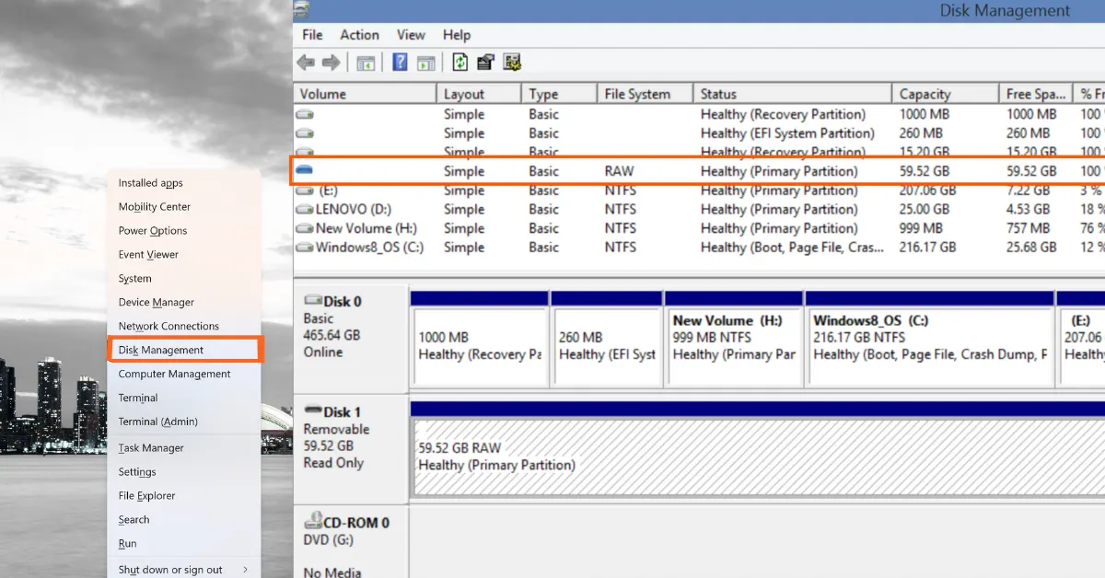Click "Healthy (EFI System Partition)" status text

pos(787,133)
